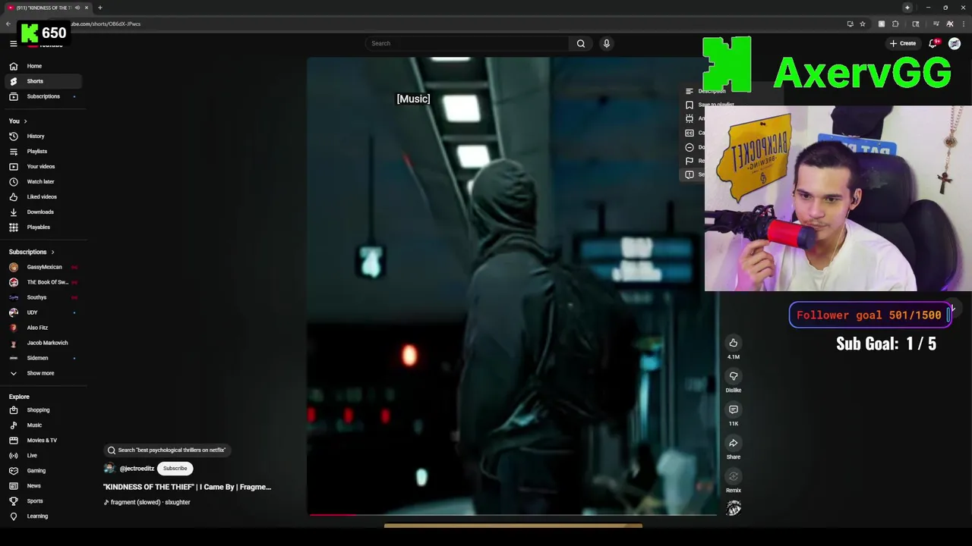The width and height of the screenshot is (972, 546).
Task: Open 'fragment (slowed) · slxughter' sound link
Action: (147, 502)
